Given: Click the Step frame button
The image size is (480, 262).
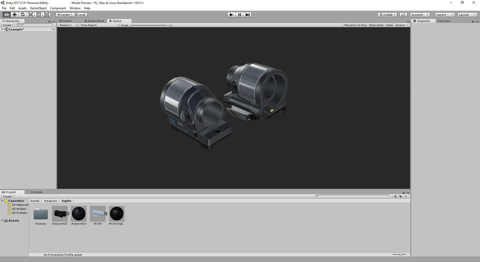Looking at the screenshot, I should coord(247,15).
